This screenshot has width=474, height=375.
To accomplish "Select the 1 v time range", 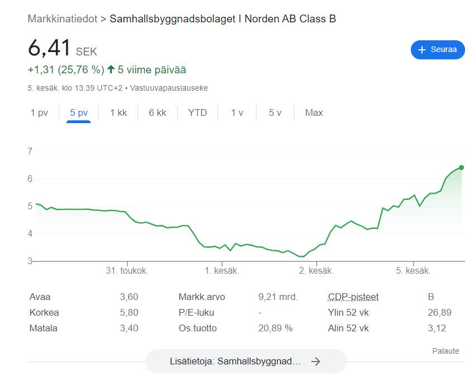I will (237, 113).
